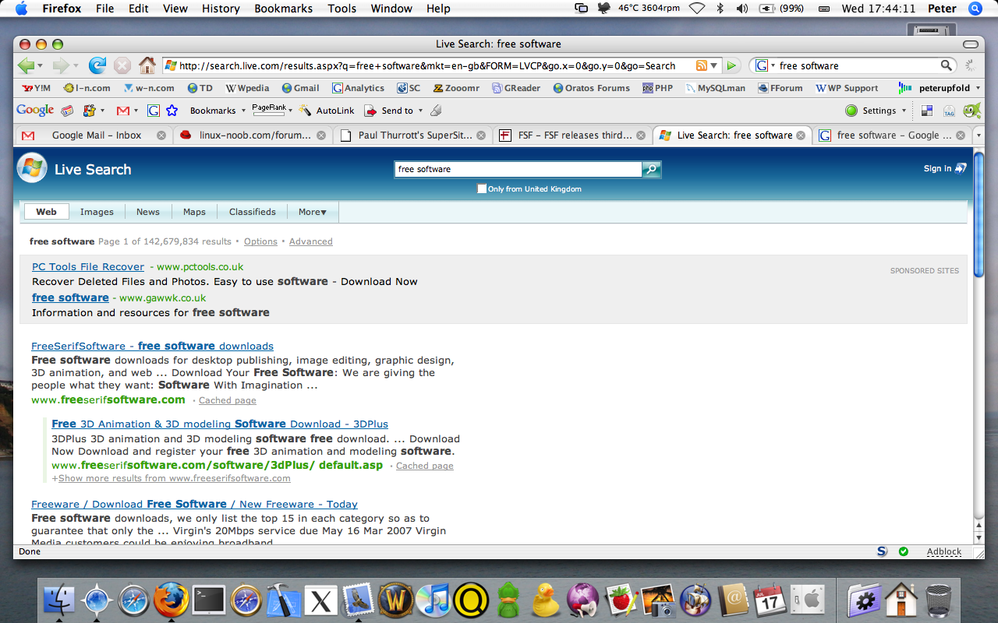The width and height of the screenshot is (998, 623).
Task: Close the linux-noob.com forum tab
Action: [321, 135]
